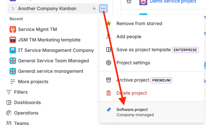Expand the Another Company Kanban chevron
206x125 pixels.
[x=13, y=8]
